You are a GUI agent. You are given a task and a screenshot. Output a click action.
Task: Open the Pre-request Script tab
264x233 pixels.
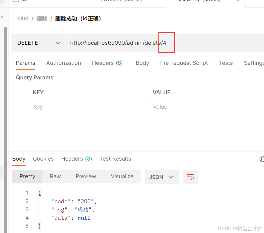tap(184, 63)
